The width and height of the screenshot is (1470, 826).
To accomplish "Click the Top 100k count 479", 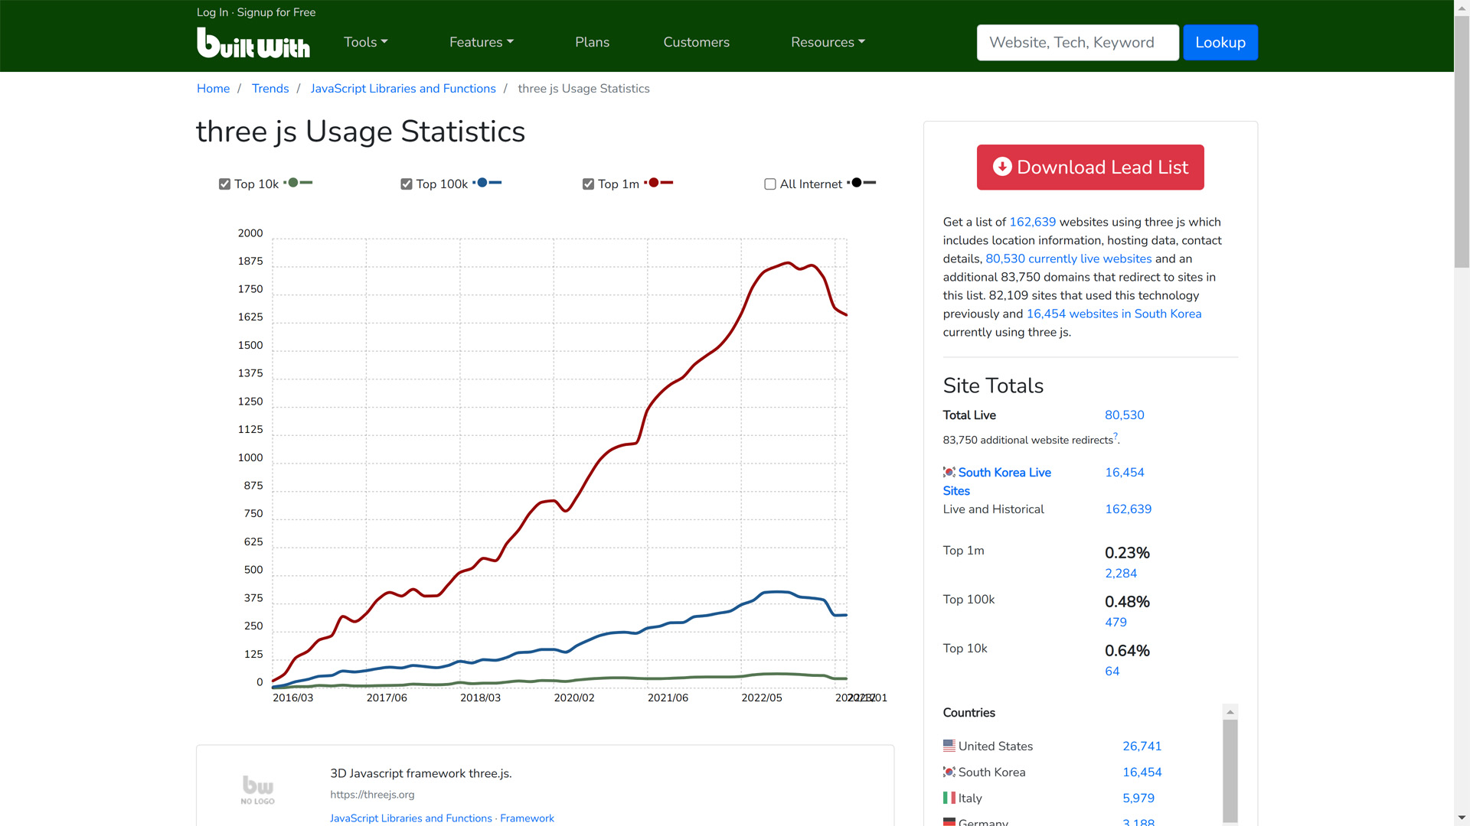I will 1116,623.
